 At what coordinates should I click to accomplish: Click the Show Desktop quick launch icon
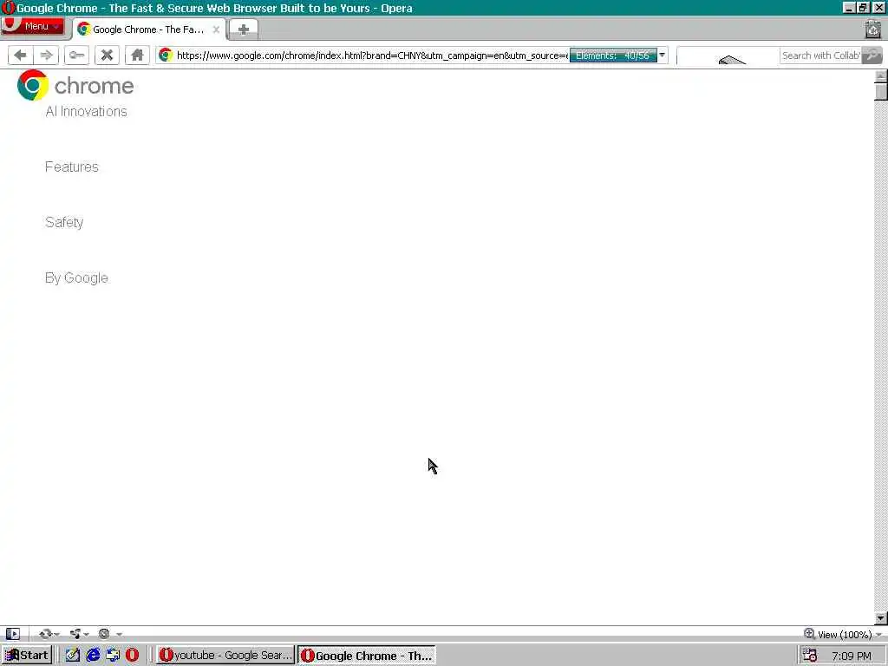pos(113,656)
